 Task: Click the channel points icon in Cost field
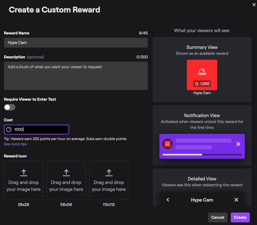coord(9,129)
